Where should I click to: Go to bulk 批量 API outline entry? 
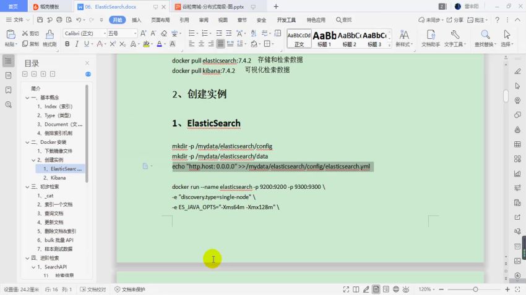coord(55,240)
